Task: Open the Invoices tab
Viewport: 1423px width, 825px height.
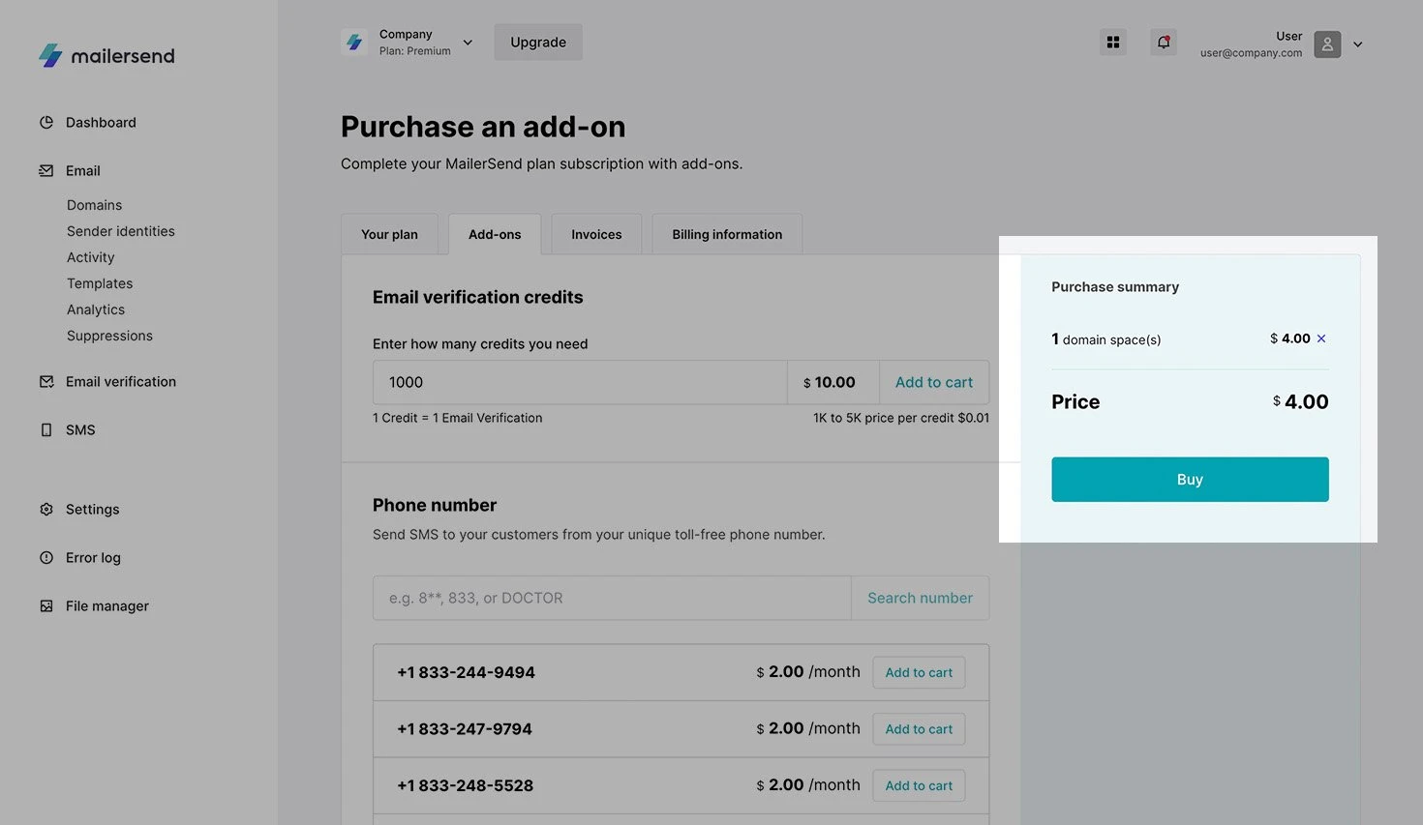Action: 596,235
